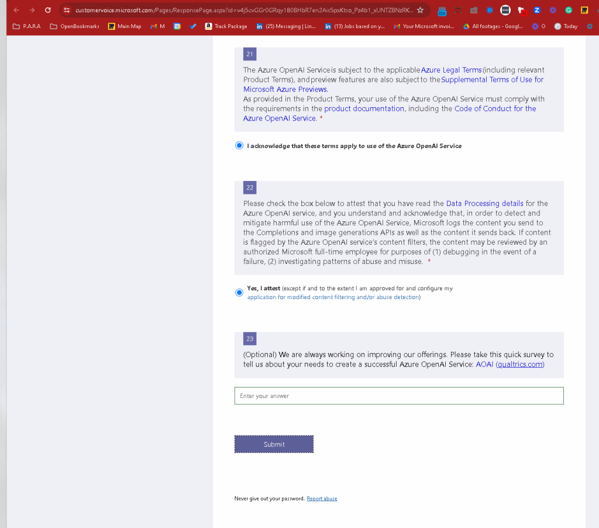Click the browser forward arrow

point(32,11)
